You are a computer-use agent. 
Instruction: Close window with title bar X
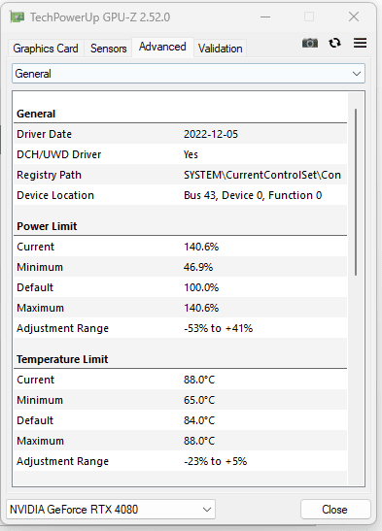pos(354,17)
